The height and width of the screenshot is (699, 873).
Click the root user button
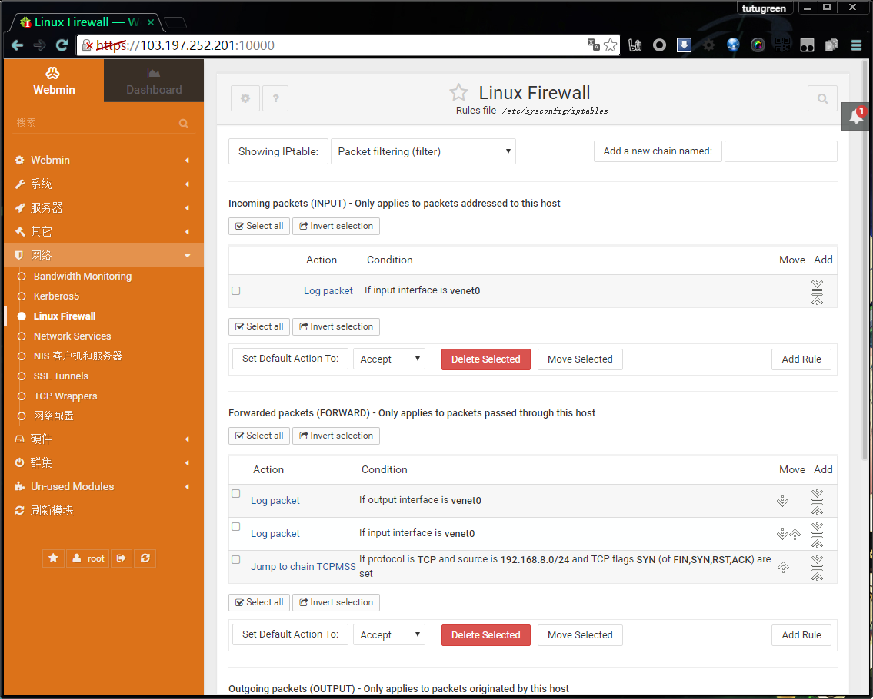point(88,558)
